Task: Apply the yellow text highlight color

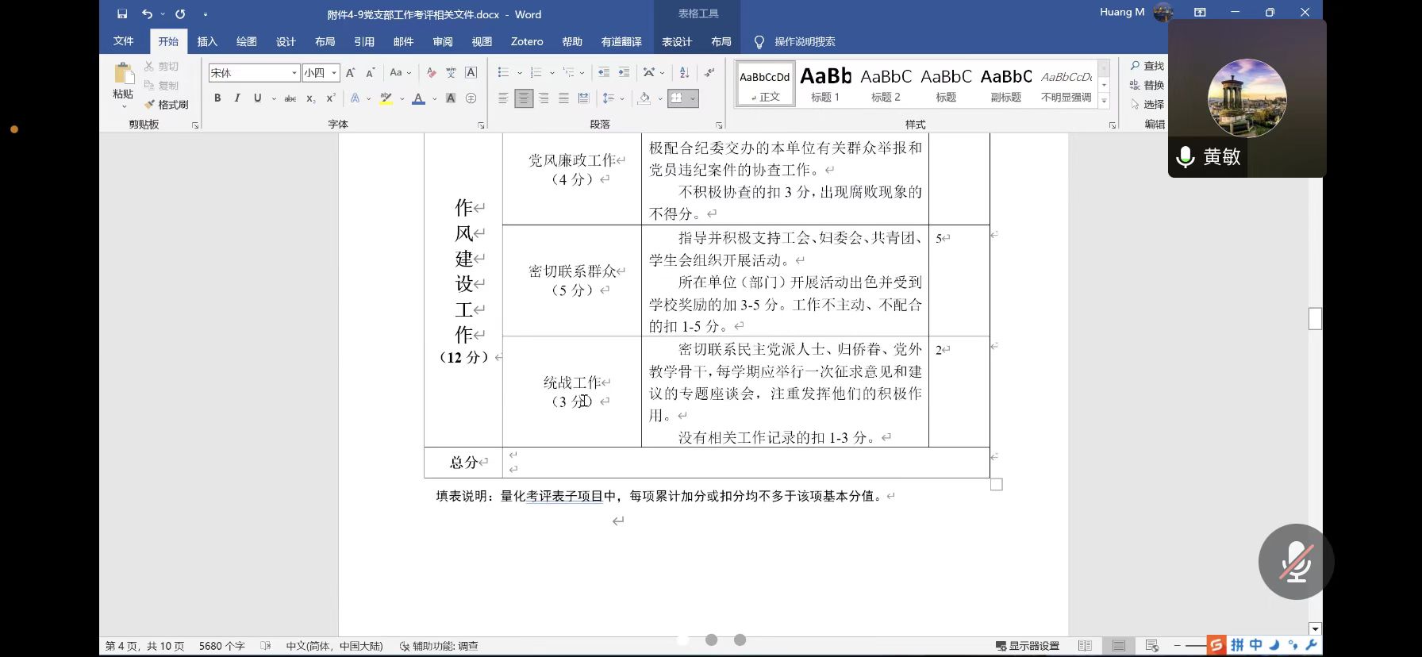Action: pos(386,98)
